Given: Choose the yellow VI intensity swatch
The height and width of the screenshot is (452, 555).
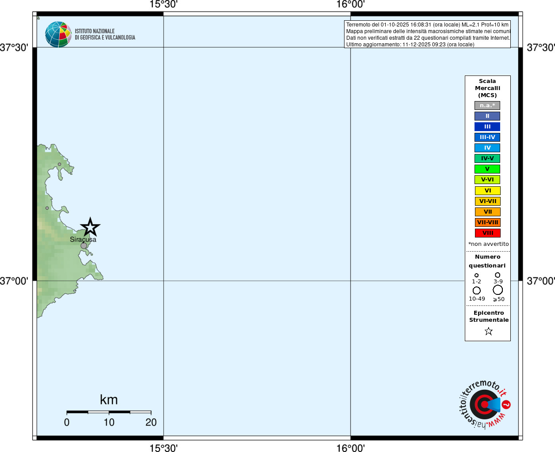Looking at the screenshot, I should [x=487, y=191].
